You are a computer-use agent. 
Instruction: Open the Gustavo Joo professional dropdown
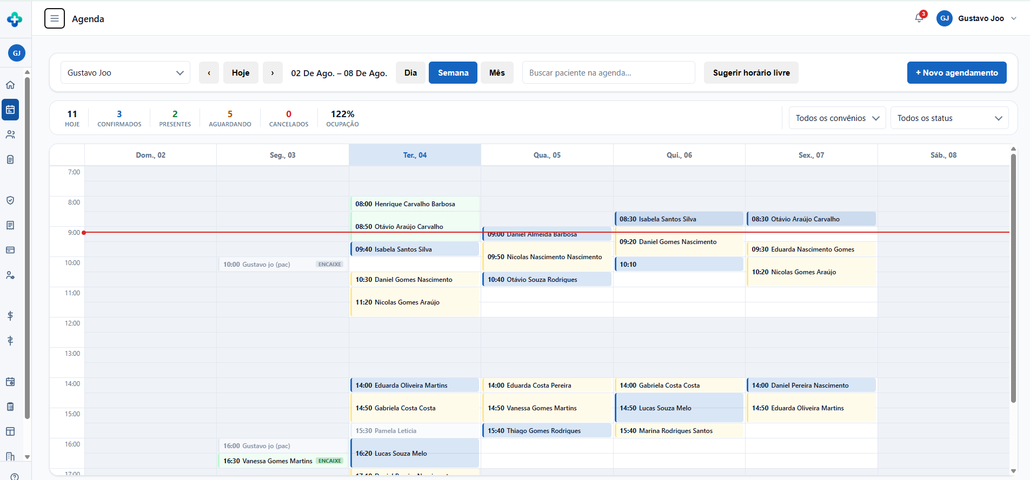125,73
